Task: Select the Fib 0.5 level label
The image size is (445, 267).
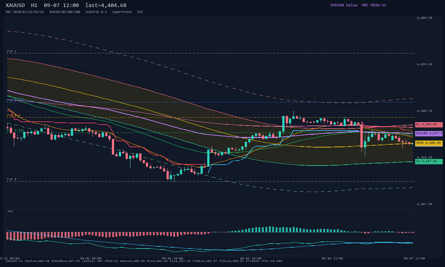Action: click(14, 115)
